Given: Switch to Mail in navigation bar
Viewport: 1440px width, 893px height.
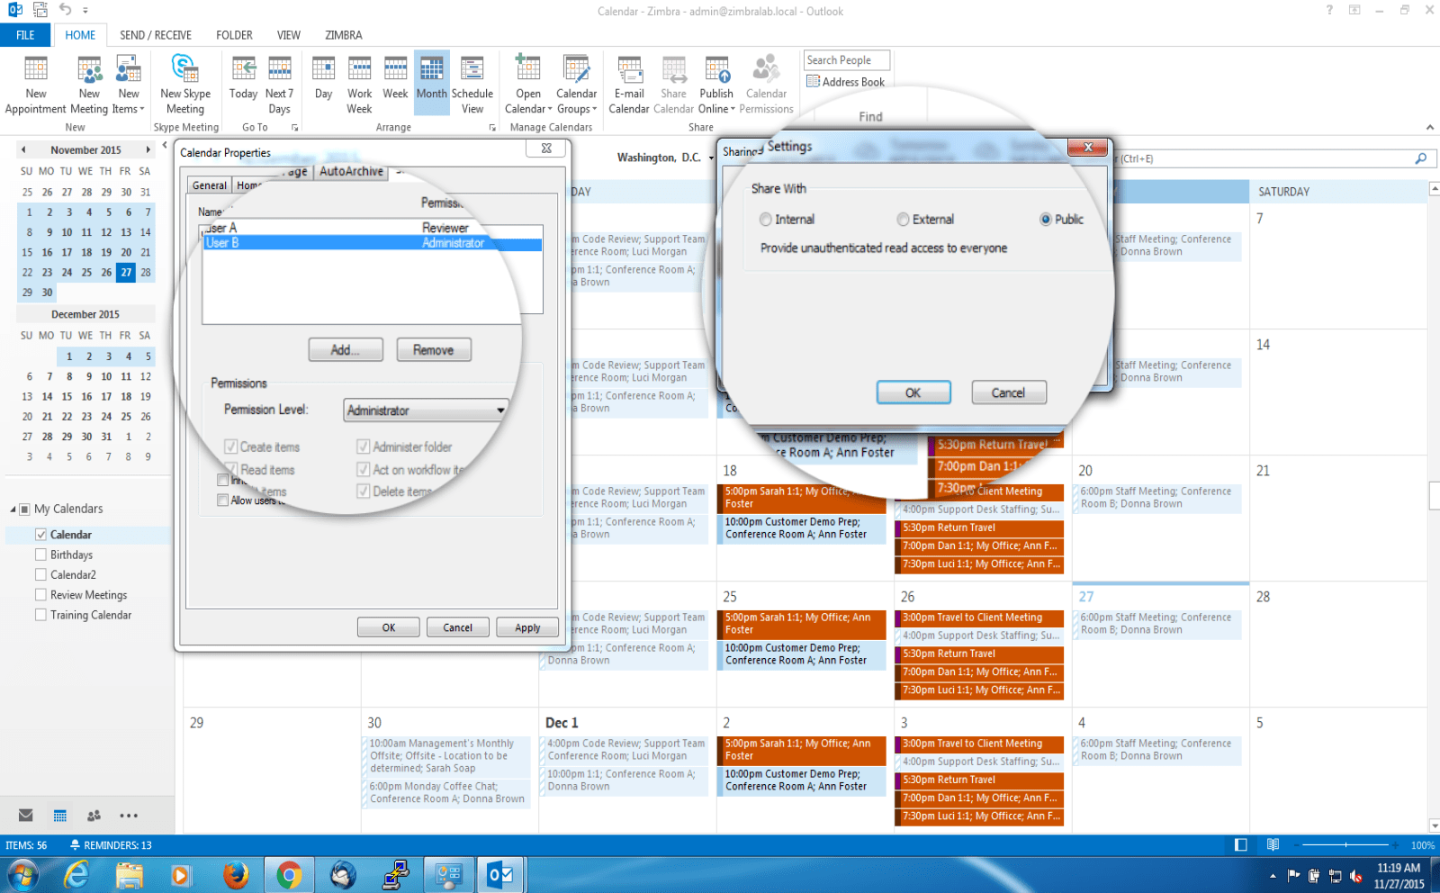Looking at the screenshot, I should tap(26, 816).
